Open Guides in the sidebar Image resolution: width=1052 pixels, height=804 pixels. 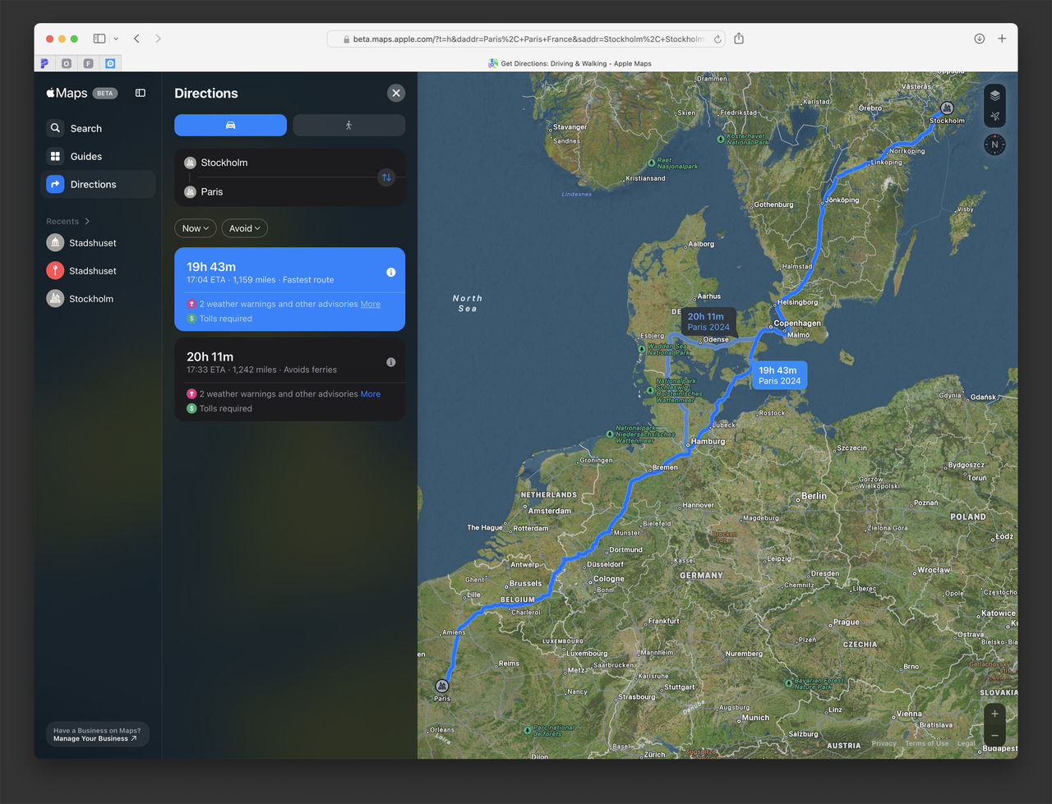[85, 156]
